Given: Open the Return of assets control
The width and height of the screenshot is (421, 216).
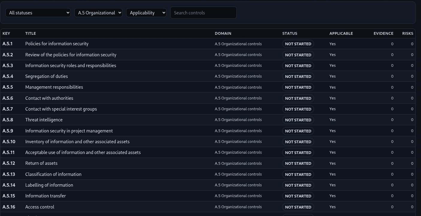Looking at the screenshot, I should [x=41, y=163].
